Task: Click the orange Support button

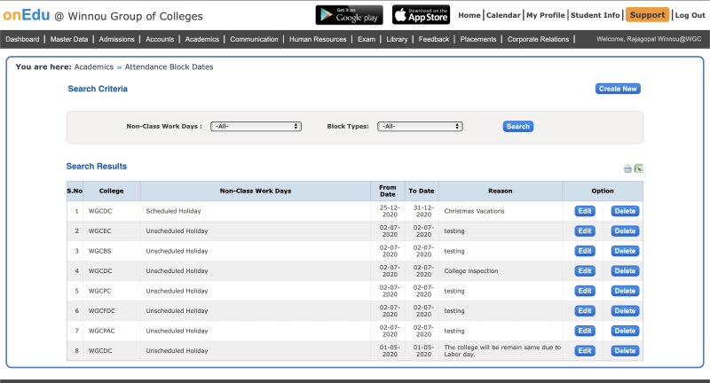Action: pos(647,15)
